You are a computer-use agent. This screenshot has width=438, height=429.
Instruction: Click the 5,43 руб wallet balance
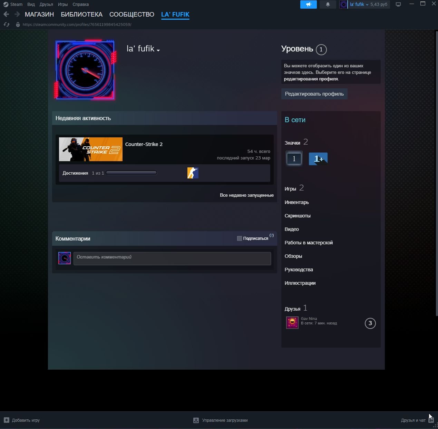click(379, 4)
